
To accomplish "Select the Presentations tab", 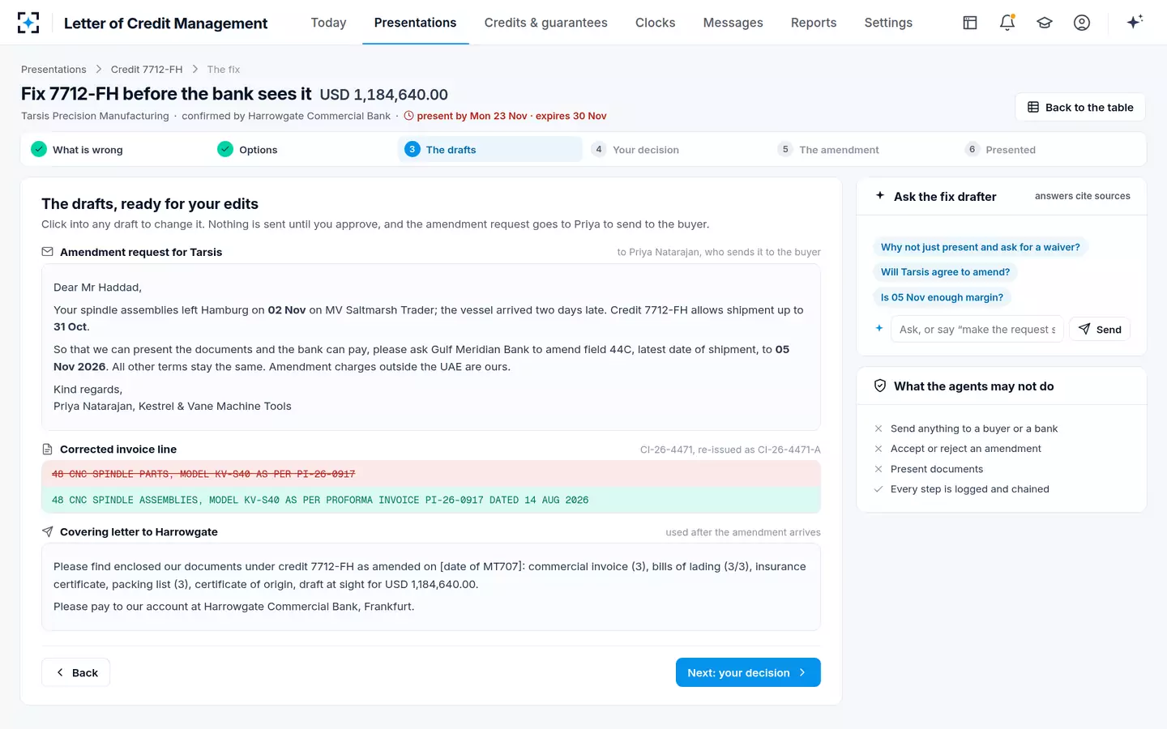I will 415,23.
